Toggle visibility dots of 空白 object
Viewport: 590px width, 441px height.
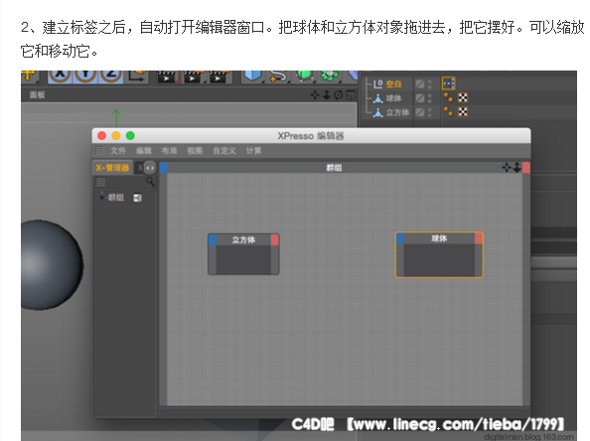(x=430, y=83)
